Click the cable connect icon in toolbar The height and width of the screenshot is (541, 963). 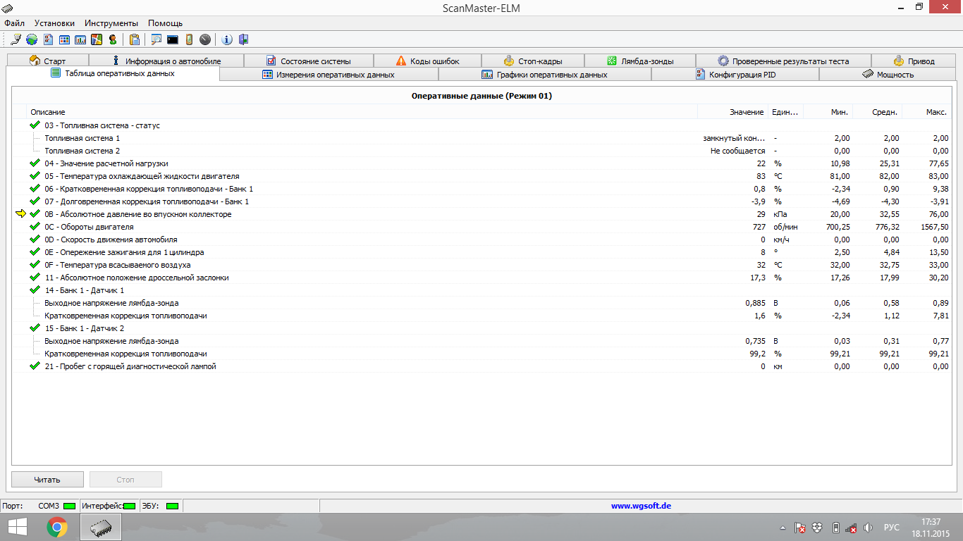pyautogui.click(x=16, y=39)
